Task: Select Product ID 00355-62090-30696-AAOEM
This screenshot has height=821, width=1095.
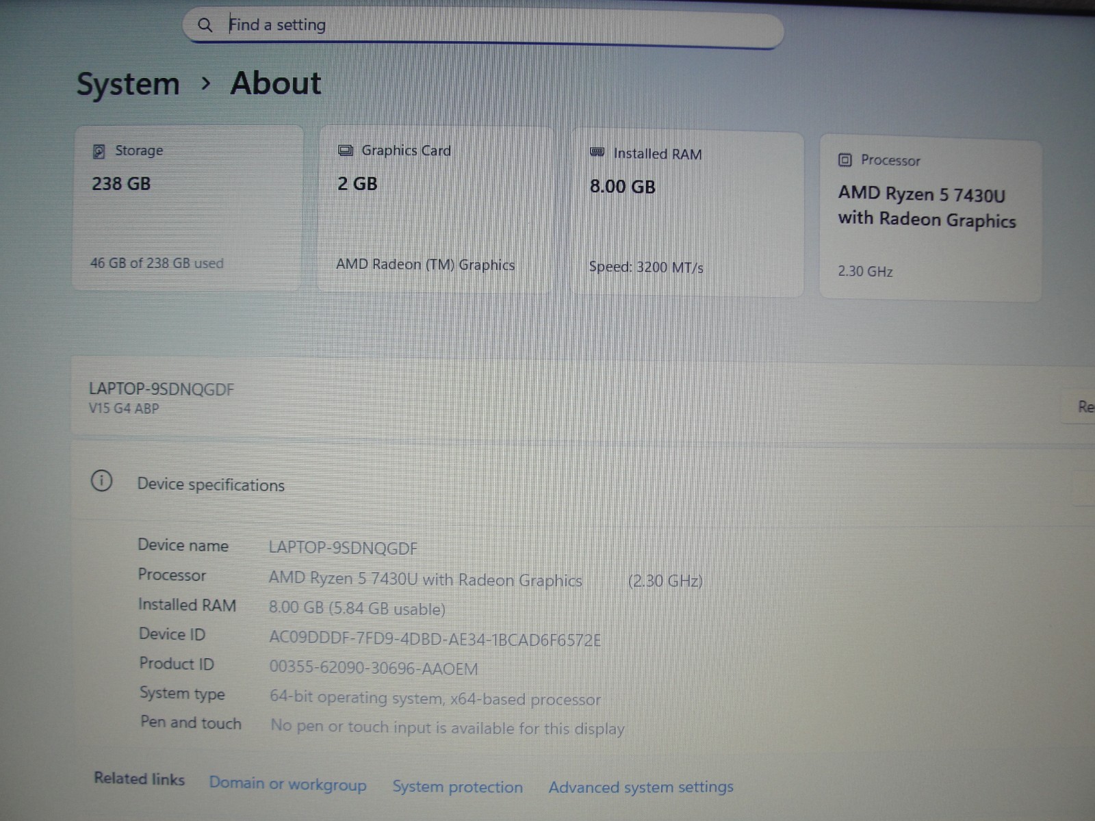Action: (x=374, y=668)
